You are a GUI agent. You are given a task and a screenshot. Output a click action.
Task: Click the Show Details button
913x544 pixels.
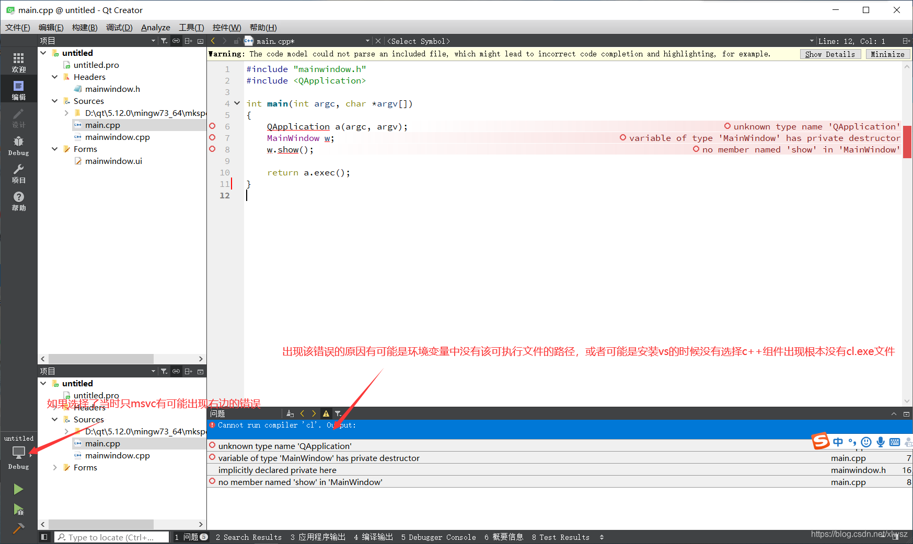tap(830, 54)
